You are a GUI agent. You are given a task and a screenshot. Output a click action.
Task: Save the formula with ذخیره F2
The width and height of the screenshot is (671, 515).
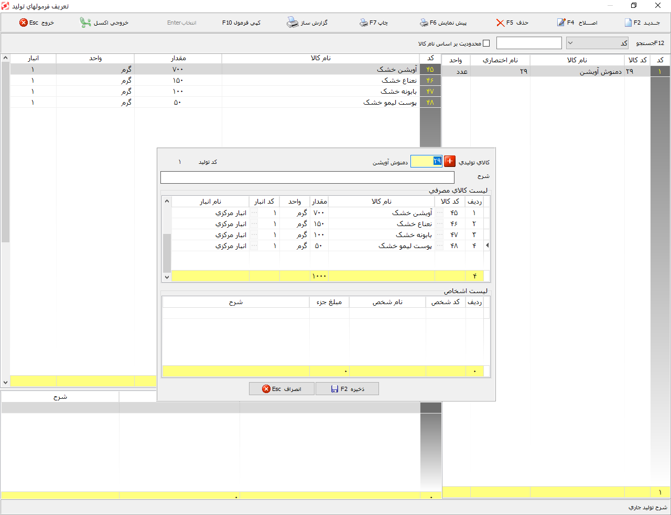[347, 389]
